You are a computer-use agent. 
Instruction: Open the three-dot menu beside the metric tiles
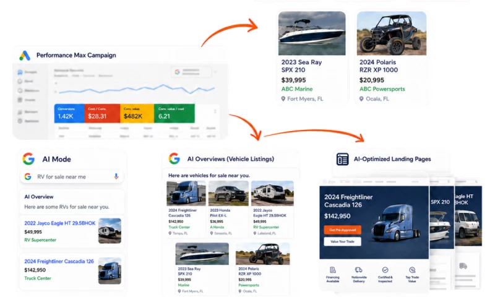(215, 111)
